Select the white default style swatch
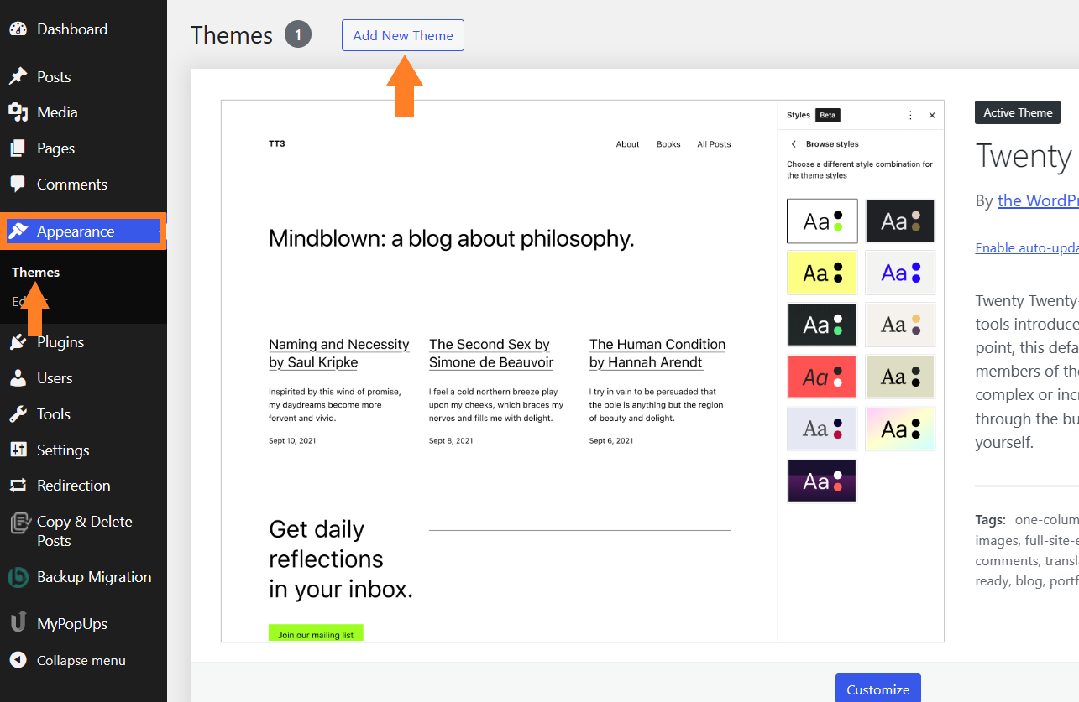 click(822, 221)
